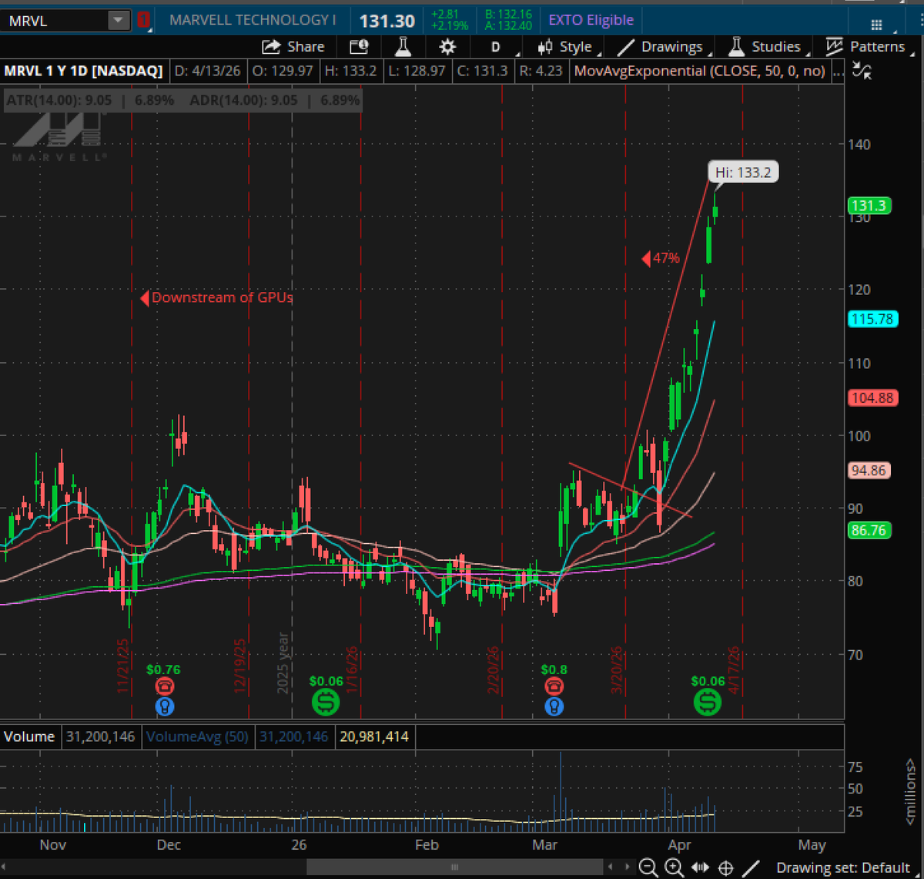The image size is (924, 879).
Task: Click the Volume study label
Action: (x=29, y=736)
